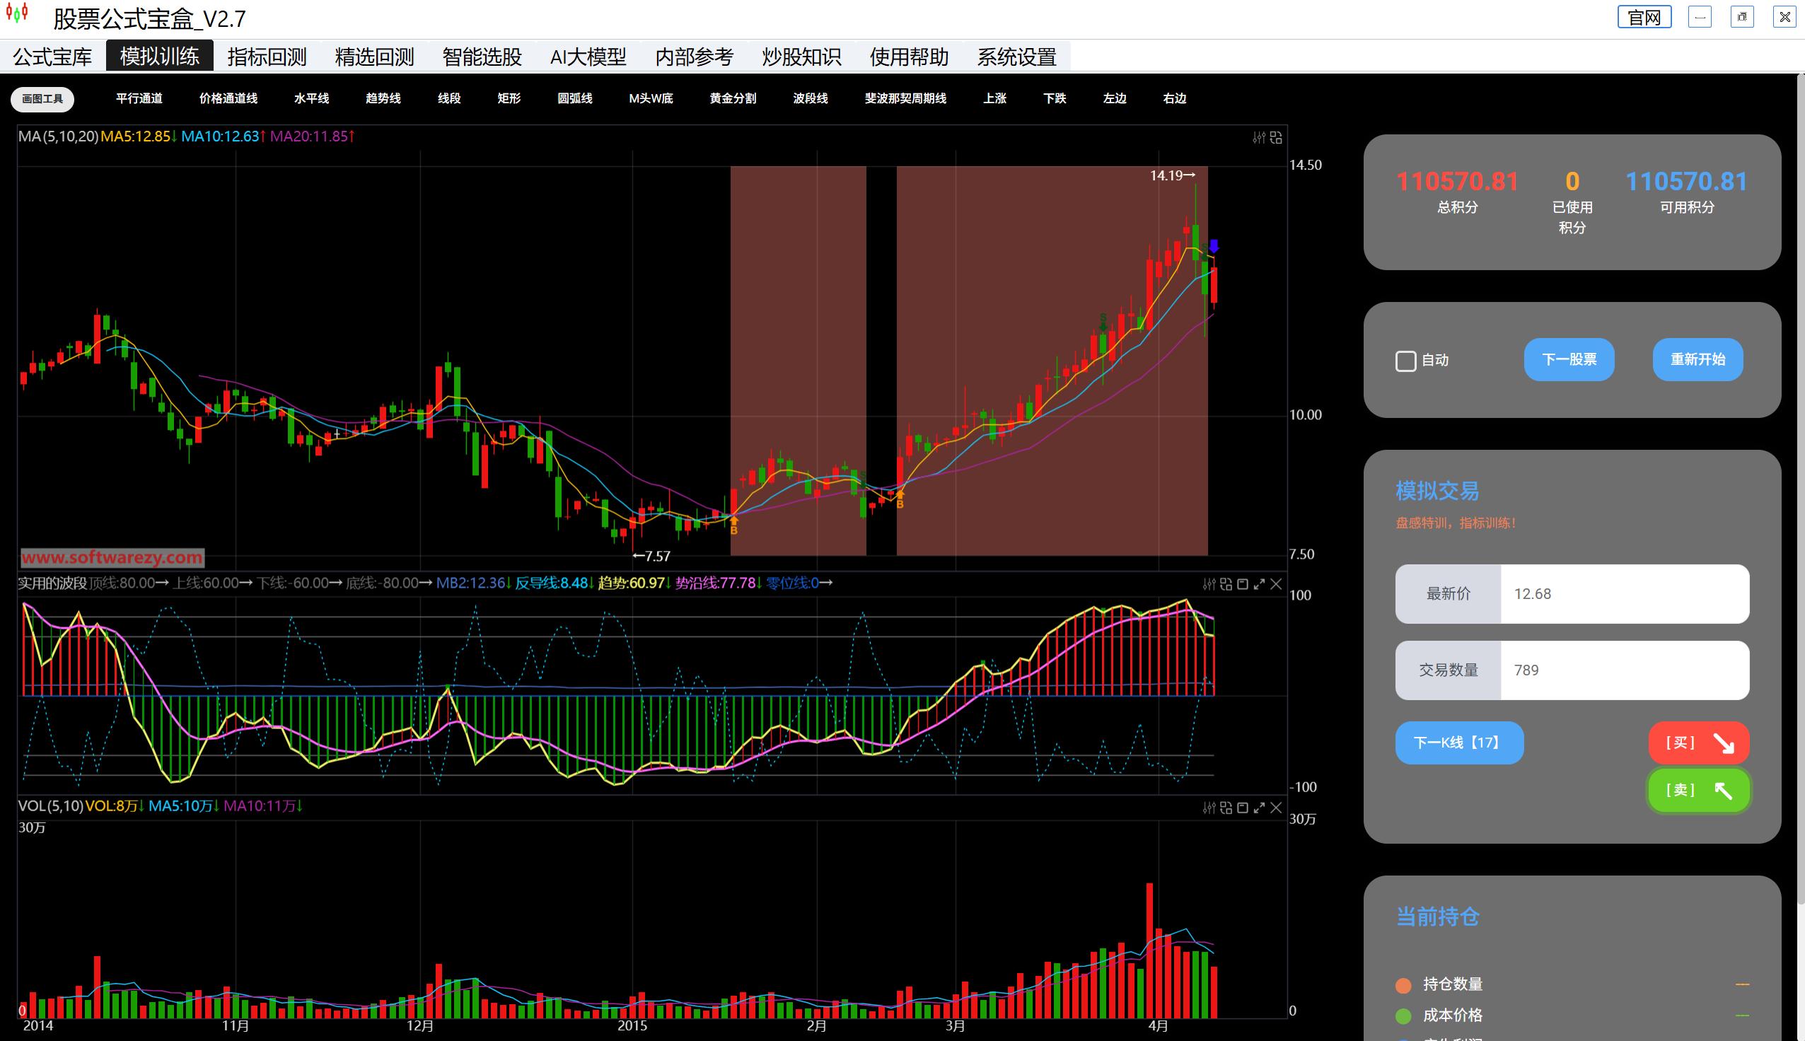Close the VOL indicator panel
The width and height of the screenshot is (1805, 1041).
point(1276,807)
